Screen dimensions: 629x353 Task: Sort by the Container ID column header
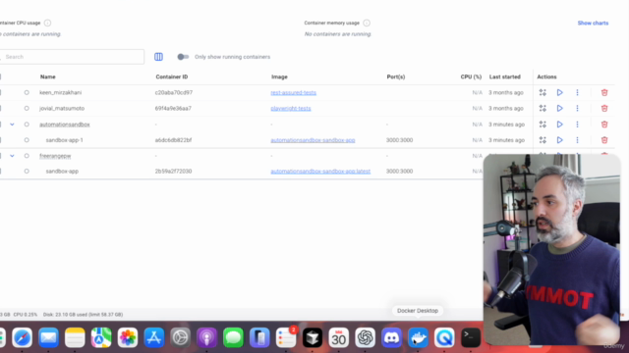pyautogui.click(x=172, y=76)
